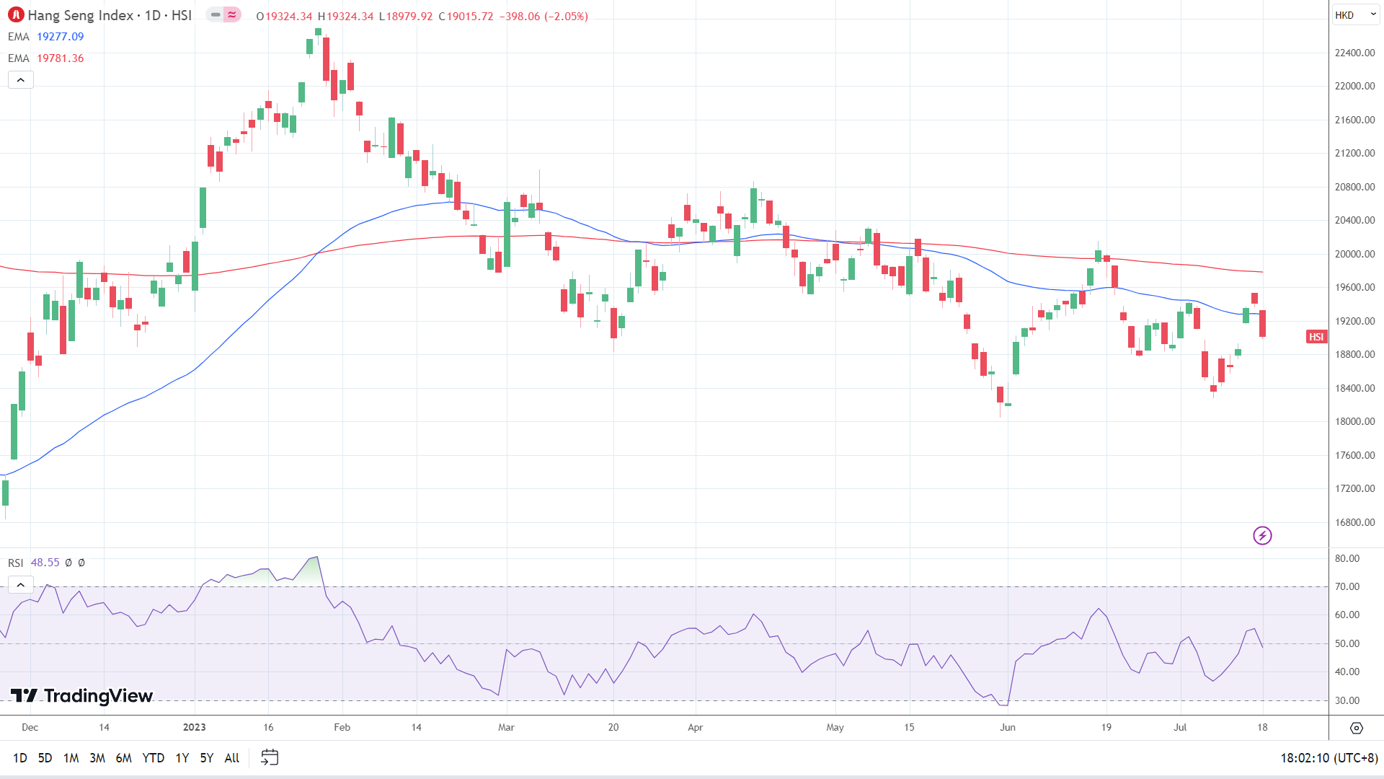1384x779 pixels.
Task: Switch to the 1Y time range
Action: (x=182, y=758)
